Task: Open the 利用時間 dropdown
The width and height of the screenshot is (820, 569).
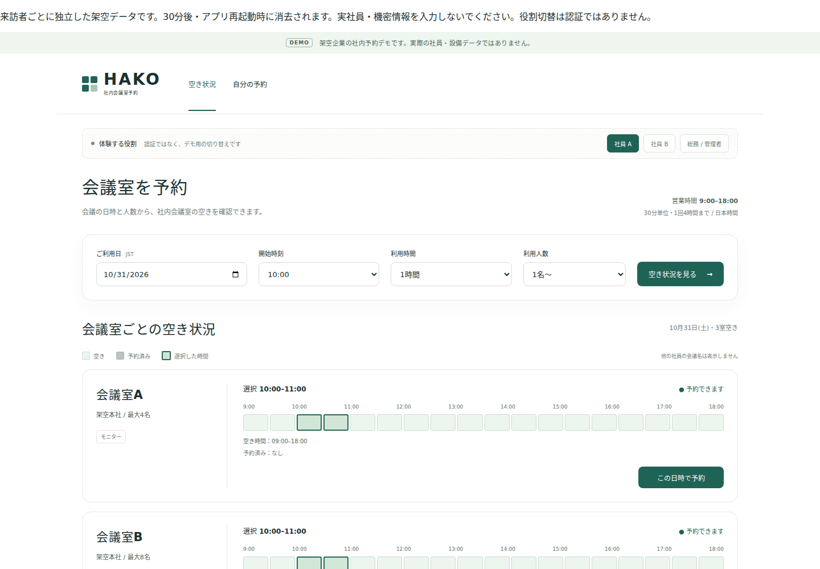Action: pyautogui.click(x=451, y=274)
